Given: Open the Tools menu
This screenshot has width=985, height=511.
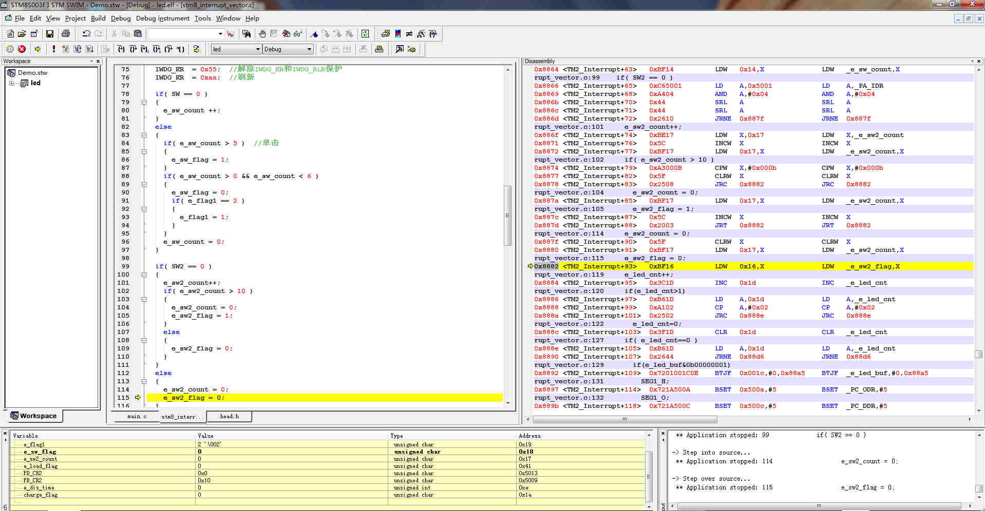Looking at the screenshot, I should click(203, 18).
